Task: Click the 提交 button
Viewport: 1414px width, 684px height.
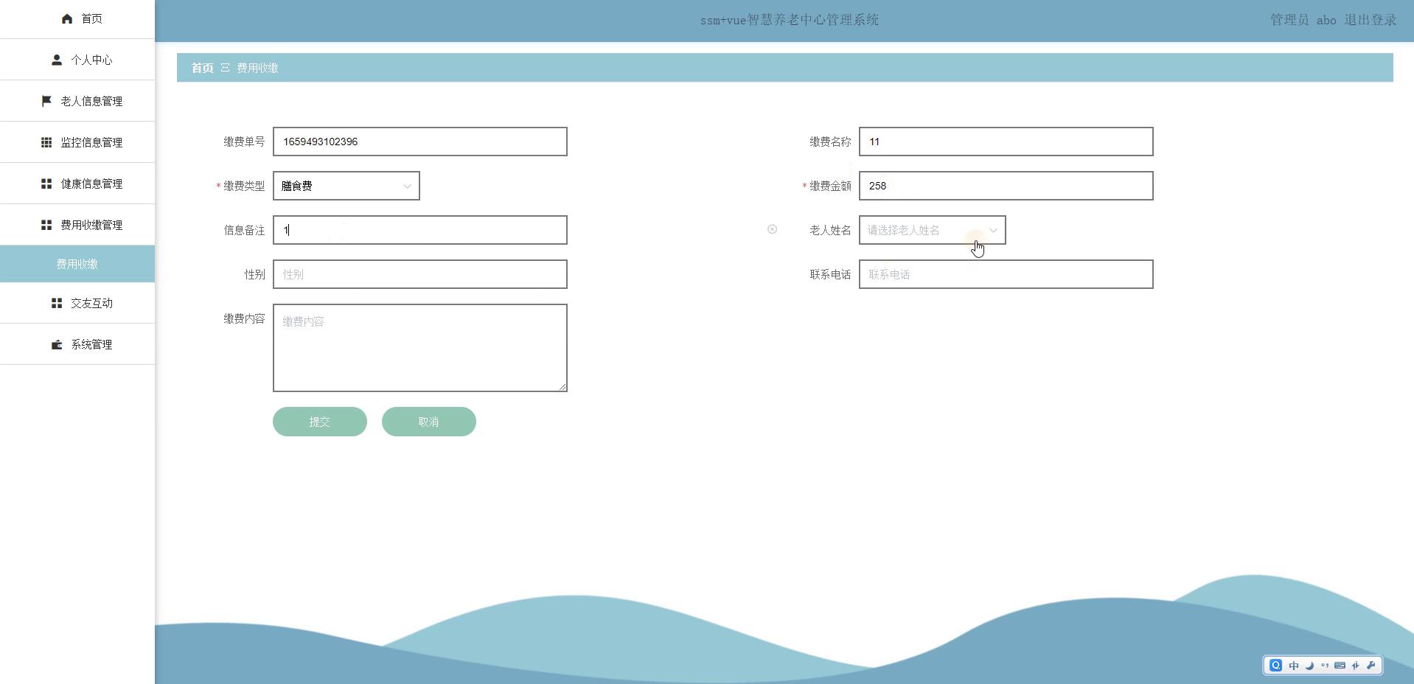Action: pyautogui.click(x=320, y=422)
